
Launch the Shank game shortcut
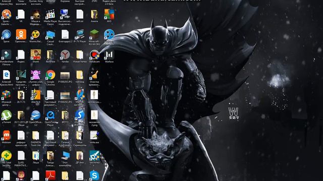[x=36, y=55]
